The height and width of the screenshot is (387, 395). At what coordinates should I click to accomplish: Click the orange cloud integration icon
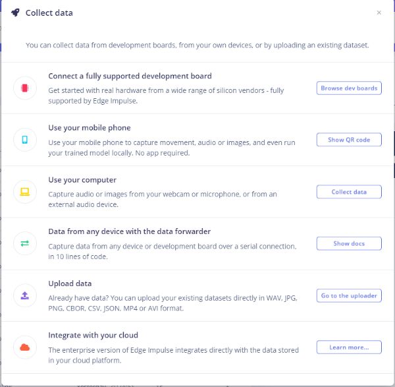click(25, 347)
